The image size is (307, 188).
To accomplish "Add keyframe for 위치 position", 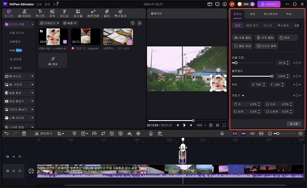I will tap(297, 84).
